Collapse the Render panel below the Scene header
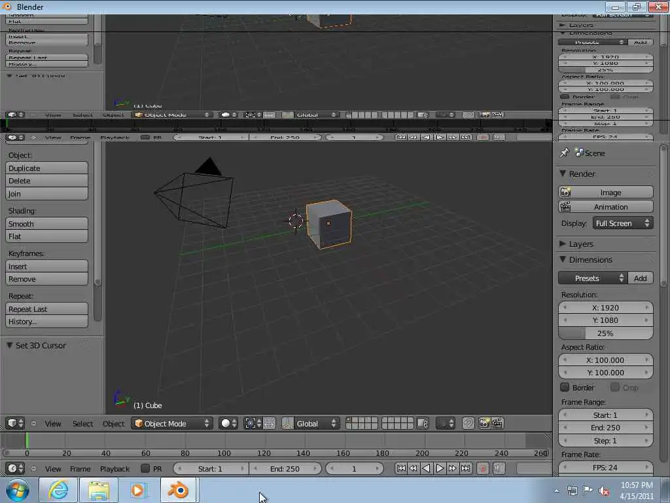670x503 pixels. coord(563,173)
